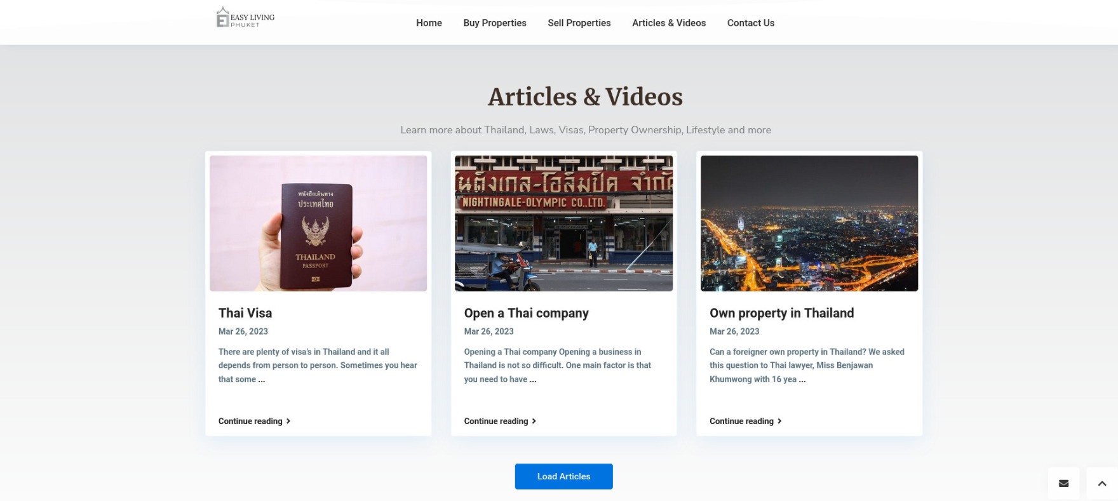Click the Easy Living Phuket logo
Viewport: 1118px width, 501px height.
[x=245, y=18]
